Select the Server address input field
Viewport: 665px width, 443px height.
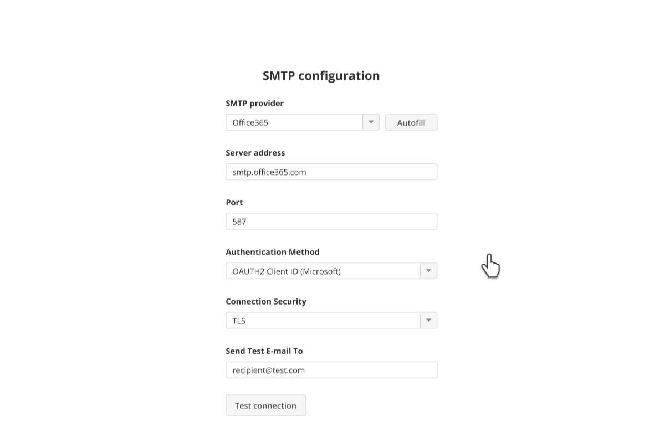331,172
